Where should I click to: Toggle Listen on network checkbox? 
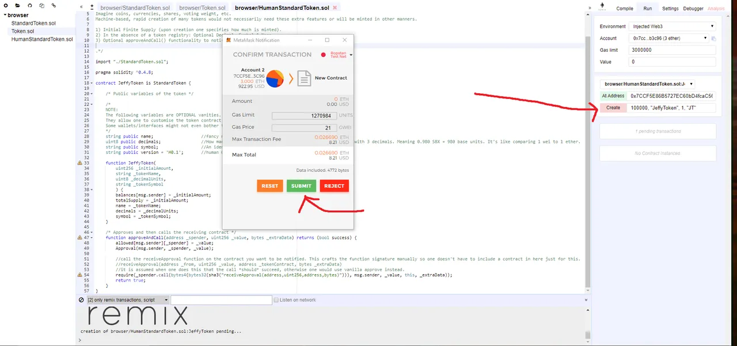point(276,300)
